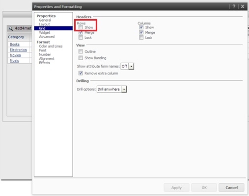Select the highlighted Grid item
The image size is (249, 196).
[54, 28]
